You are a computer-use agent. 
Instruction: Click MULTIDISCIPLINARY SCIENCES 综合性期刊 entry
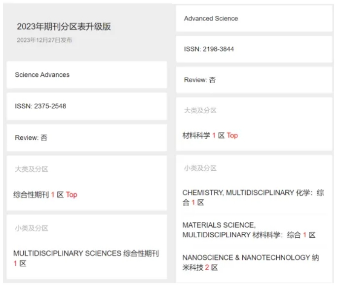pyautogui.click(x=86, y=258)
